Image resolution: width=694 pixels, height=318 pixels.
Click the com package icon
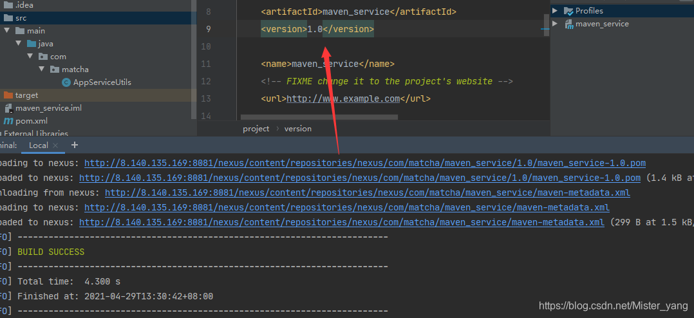(x=43, y=57)
